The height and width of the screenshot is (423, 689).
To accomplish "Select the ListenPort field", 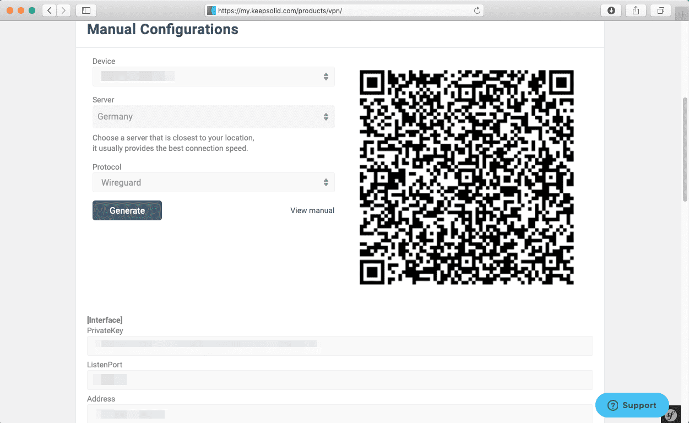I will pyautogui.click(x=339, y=379).
